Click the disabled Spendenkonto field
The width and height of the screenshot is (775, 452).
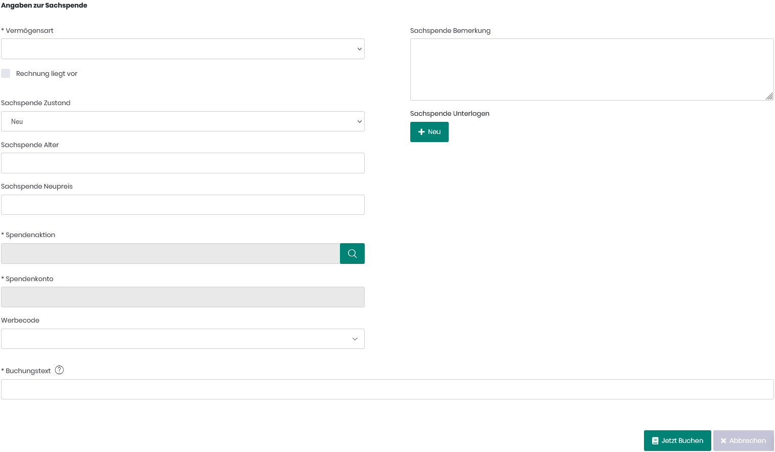pos(183,297)
